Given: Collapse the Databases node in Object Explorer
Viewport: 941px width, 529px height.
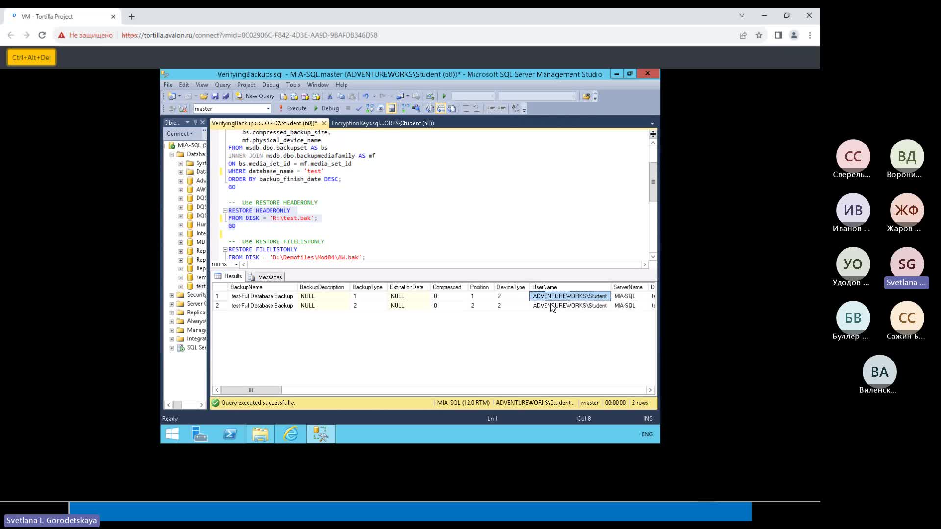Looking at the screenshot, I should point(172,154).
